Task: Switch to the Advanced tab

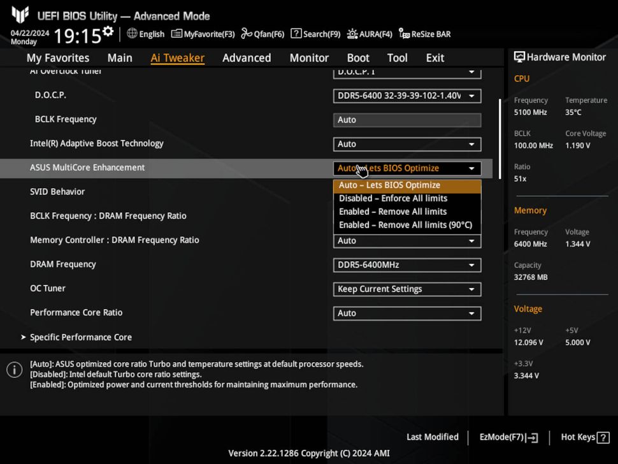Action: (x=247, y=57)
